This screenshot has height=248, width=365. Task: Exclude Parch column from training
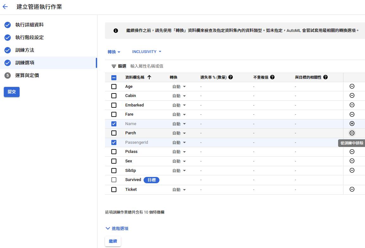pos(352,133)
